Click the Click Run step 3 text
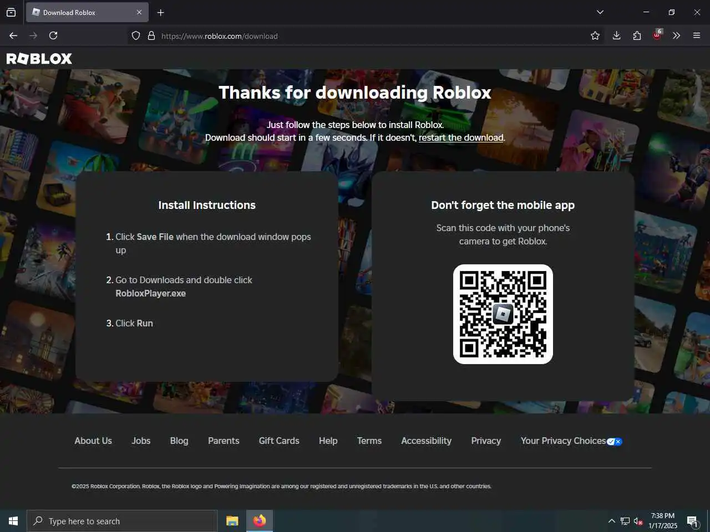The image size is (710, 532). (x=134, y=323)
